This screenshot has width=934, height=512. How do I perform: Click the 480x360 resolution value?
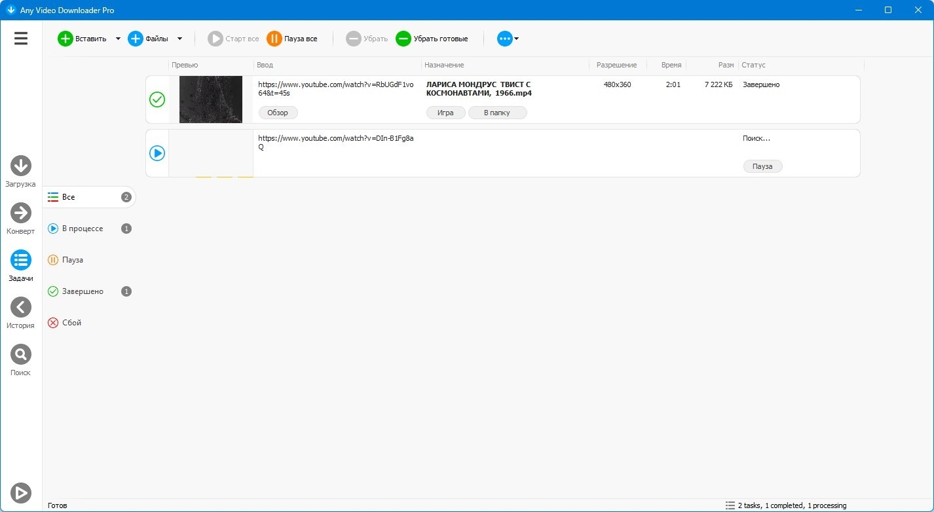pos(618,84)
